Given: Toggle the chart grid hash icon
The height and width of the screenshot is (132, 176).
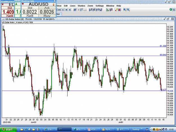Looking at the screenshot, I should (75, 10).
